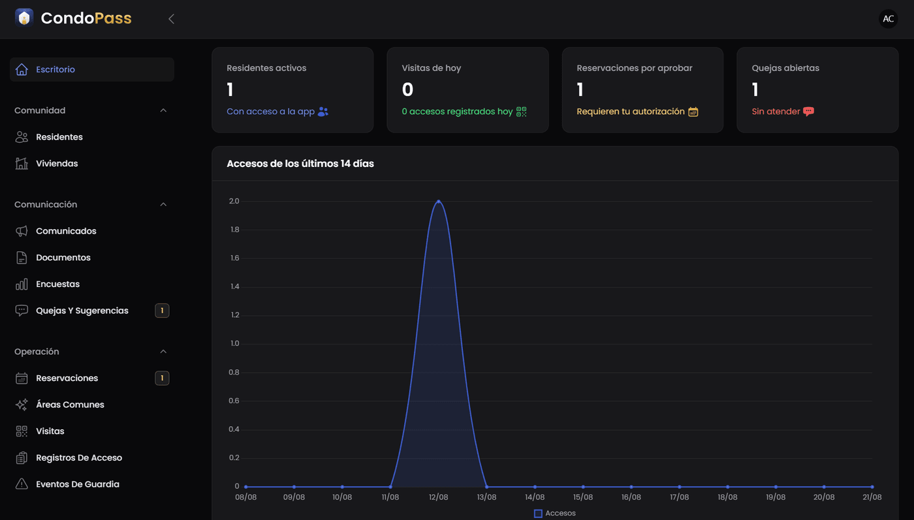Viewport: 914px width, 520px height.
Task: Click the Quejas Y Sugerencias chat icon
Action: 22,311
